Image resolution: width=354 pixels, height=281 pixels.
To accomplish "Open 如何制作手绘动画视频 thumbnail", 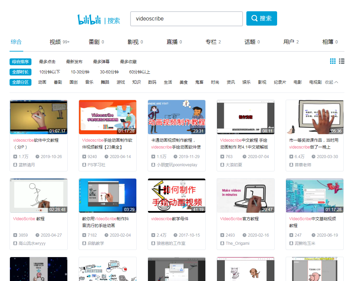I will (x=177, y=196).
